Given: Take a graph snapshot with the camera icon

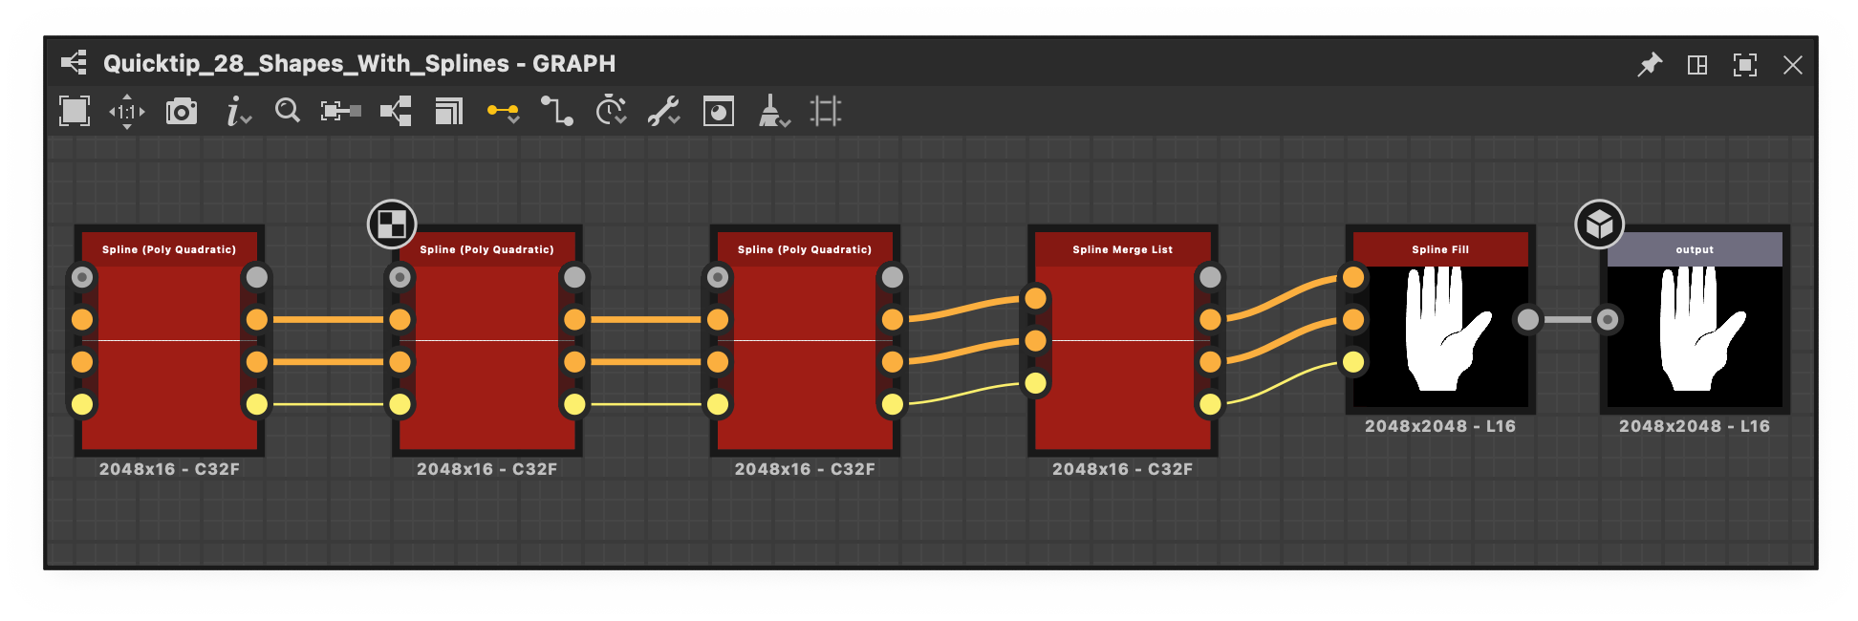Looking at the screenshot, I should 182,112.
